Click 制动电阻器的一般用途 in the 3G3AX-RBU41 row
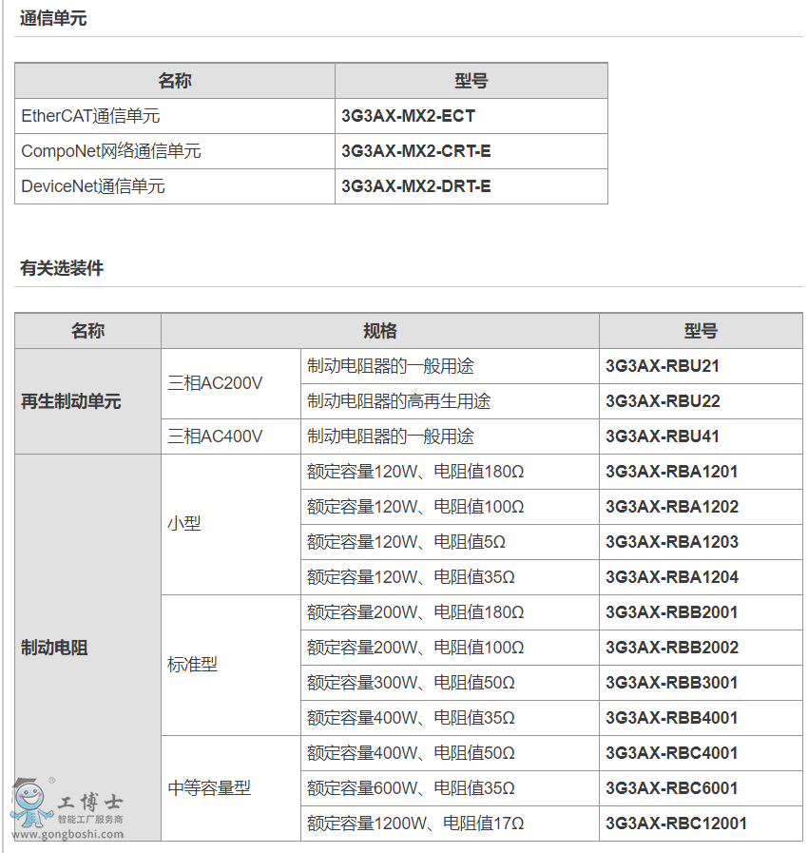The image size is (808, 853). 450,436
